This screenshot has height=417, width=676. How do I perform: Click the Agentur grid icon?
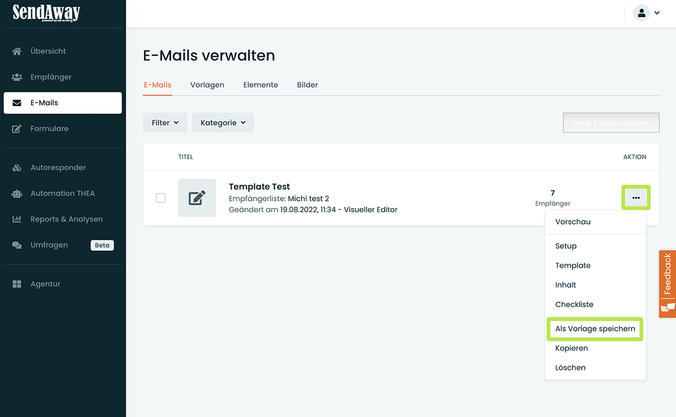(17, 284)
